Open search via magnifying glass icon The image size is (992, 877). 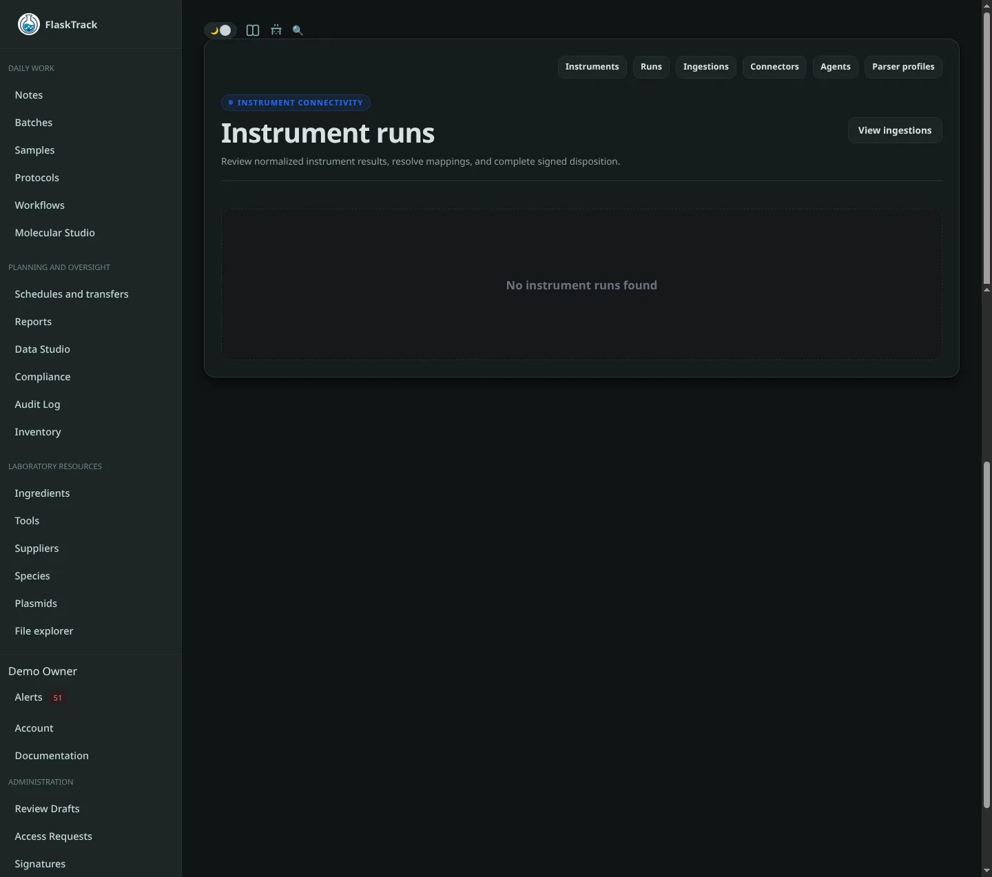[298, 30]
